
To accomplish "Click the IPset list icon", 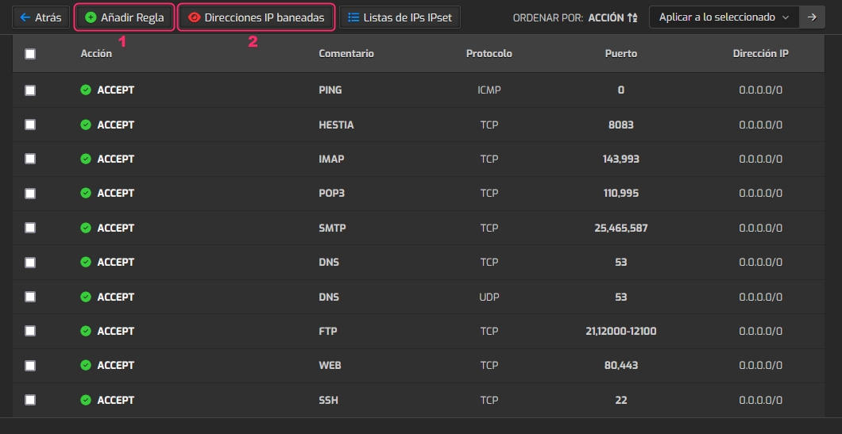I will [x=353, y=17].
